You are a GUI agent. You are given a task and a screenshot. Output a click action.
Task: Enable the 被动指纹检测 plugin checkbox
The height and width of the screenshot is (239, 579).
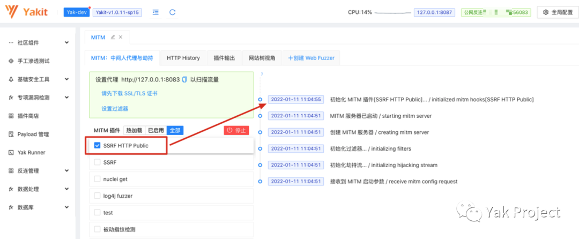98,229
